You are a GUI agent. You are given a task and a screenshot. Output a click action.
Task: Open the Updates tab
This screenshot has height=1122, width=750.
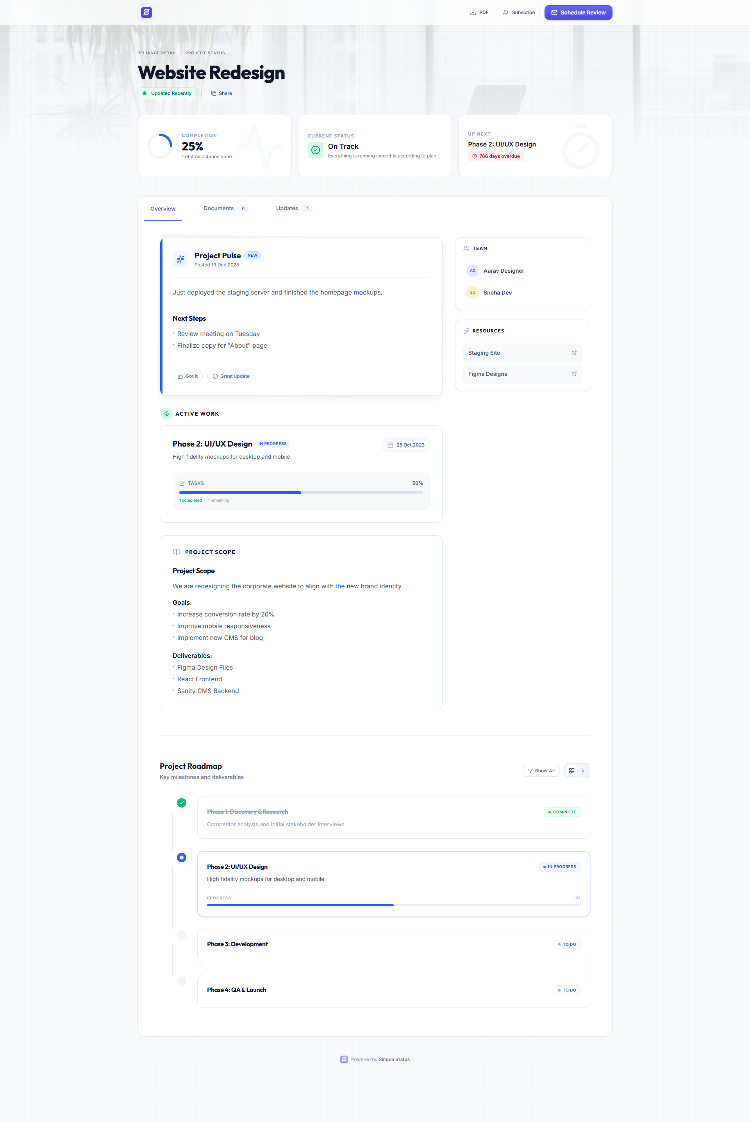(293, 209)
